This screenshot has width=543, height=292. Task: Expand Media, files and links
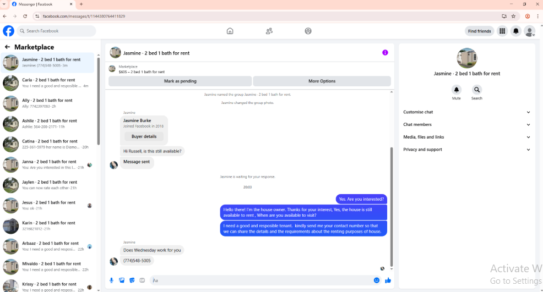click(x=466, y=137)
